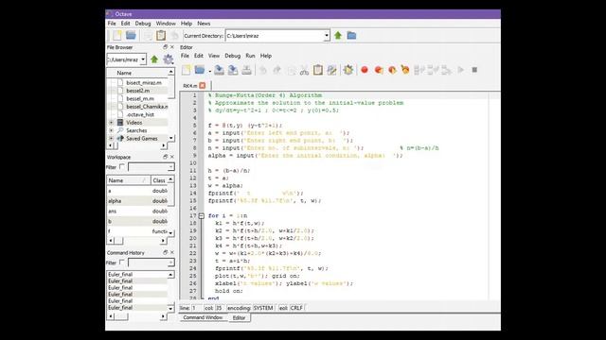606x340 pixels.
Task: Click the Workspace filter input field
Action: [x=148, y=167]
